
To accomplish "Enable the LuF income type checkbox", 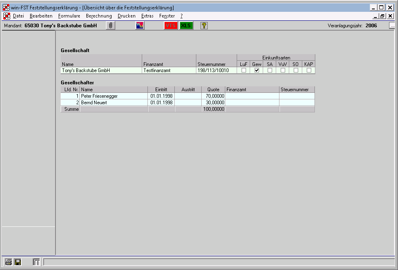I will 244,70.
